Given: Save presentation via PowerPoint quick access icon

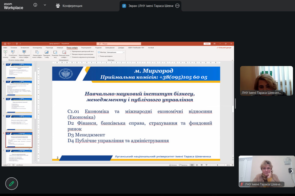Looking at the screenshot, I should click(5, 44).
